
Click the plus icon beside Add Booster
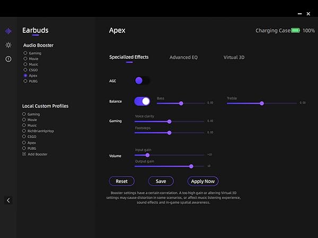[24, 154]
